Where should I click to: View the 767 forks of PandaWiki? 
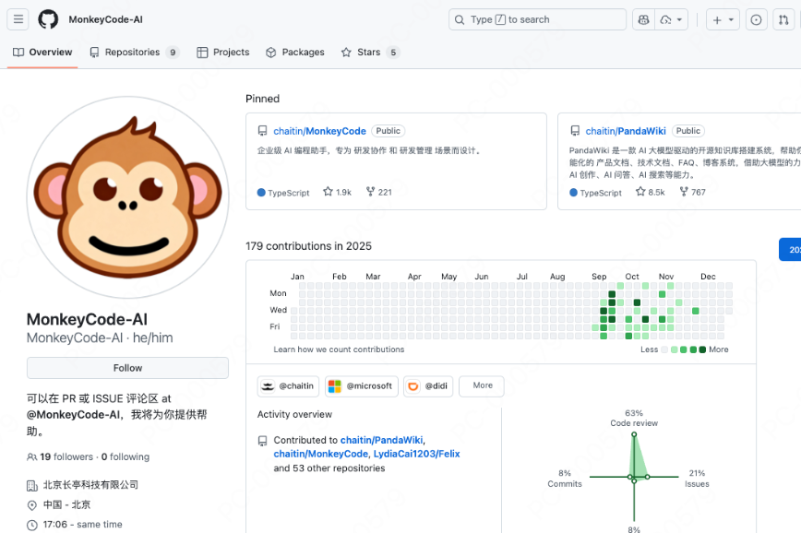tap(693, 192)
